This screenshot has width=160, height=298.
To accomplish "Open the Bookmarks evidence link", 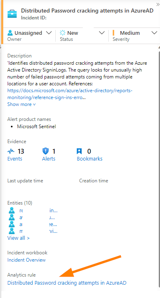I will 90,159.
